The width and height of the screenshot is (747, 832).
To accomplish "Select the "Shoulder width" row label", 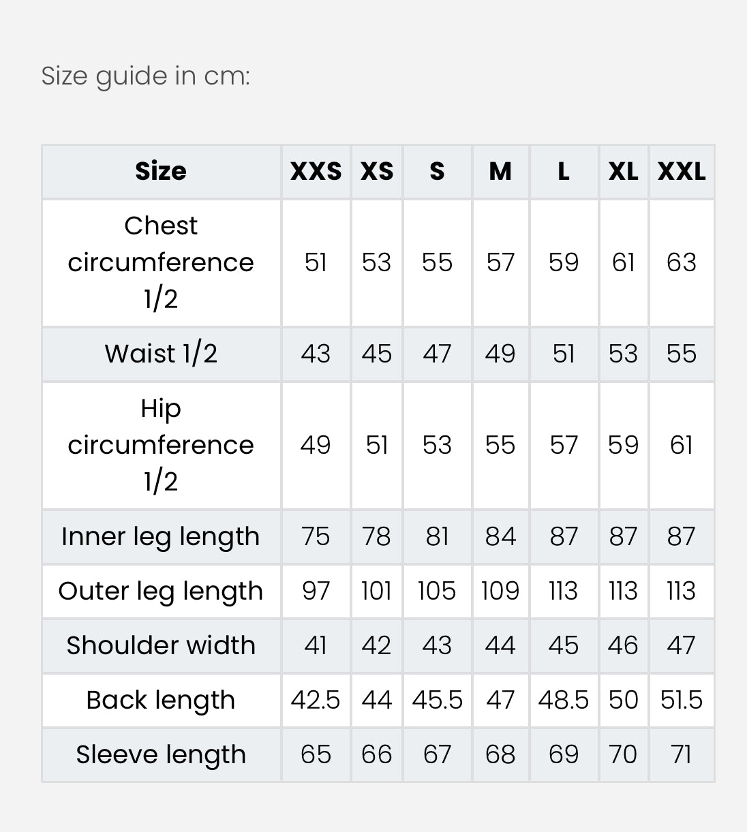I will 161,645.
